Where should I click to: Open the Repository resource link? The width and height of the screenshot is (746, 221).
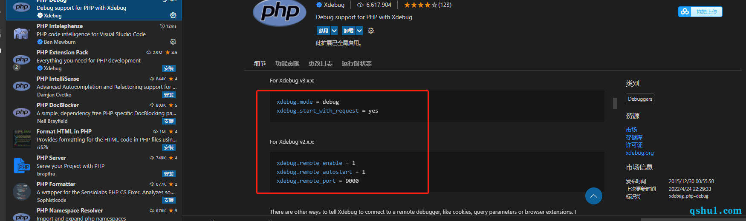(634, 137)
